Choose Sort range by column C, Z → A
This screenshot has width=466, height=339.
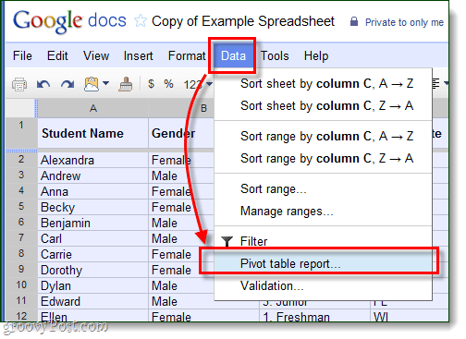[324, 158]
